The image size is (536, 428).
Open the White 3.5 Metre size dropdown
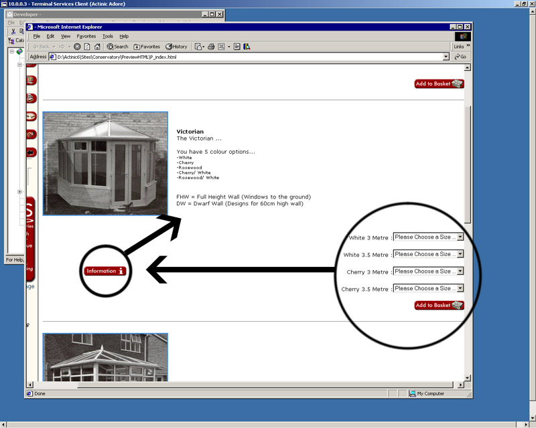click(x=460, y=254)
